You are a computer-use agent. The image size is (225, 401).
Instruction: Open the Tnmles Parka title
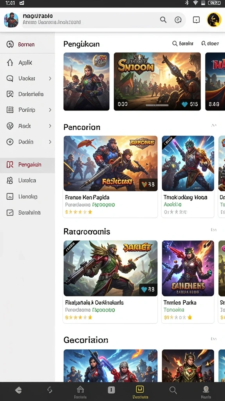coord(180,303)
